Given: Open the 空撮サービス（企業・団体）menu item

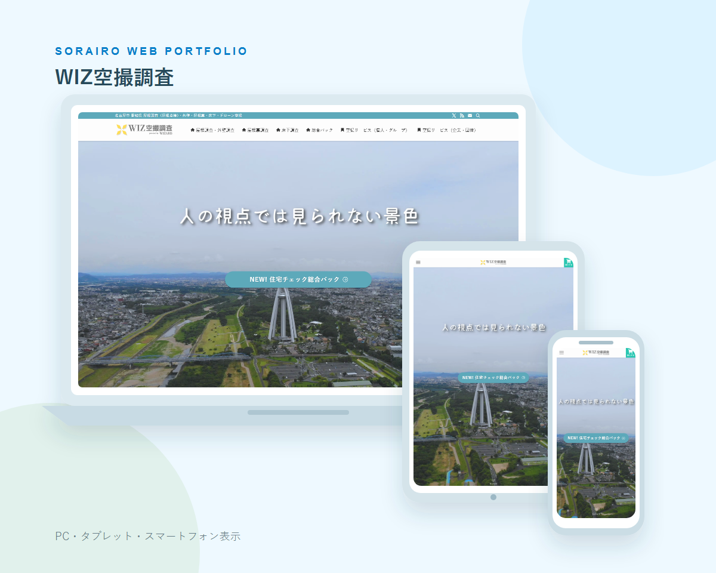Looking at the screenshot, I should point(447,130).
